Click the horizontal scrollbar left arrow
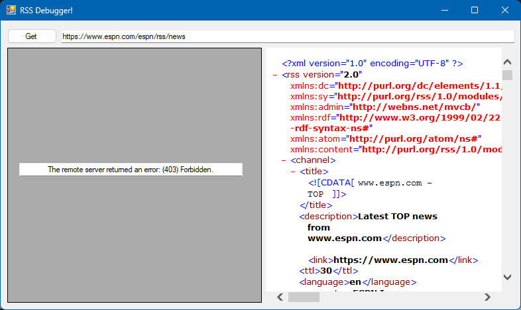The height and width of the screenshot is (310, 521). [x=280, y=297]
